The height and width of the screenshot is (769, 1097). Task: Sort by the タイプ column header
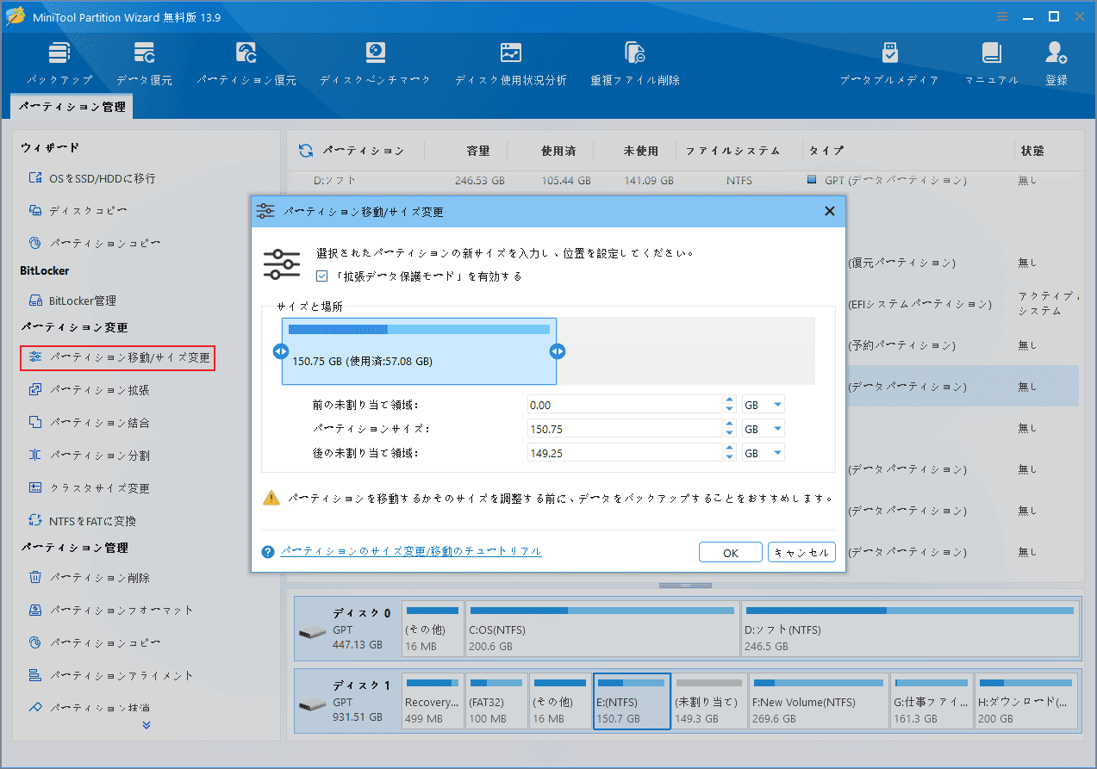826,151
